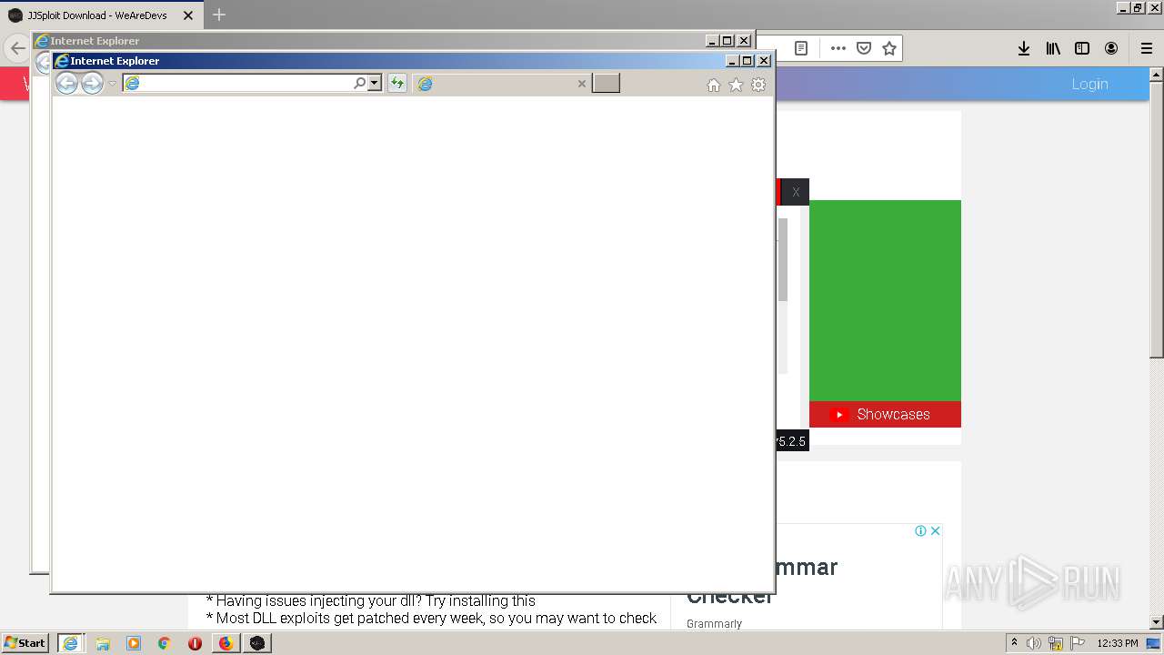Open Firefox page actions menu
This screenshot has width=1164, height=655.
coord(838,48)
